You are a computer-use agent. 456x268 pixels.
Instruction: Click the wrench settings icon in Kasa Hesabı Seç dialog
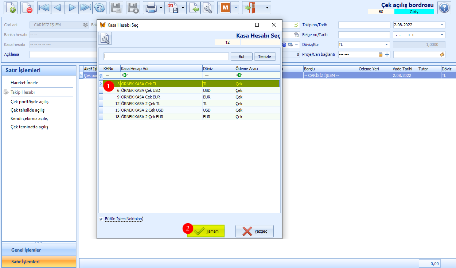(x=105, y=38)
